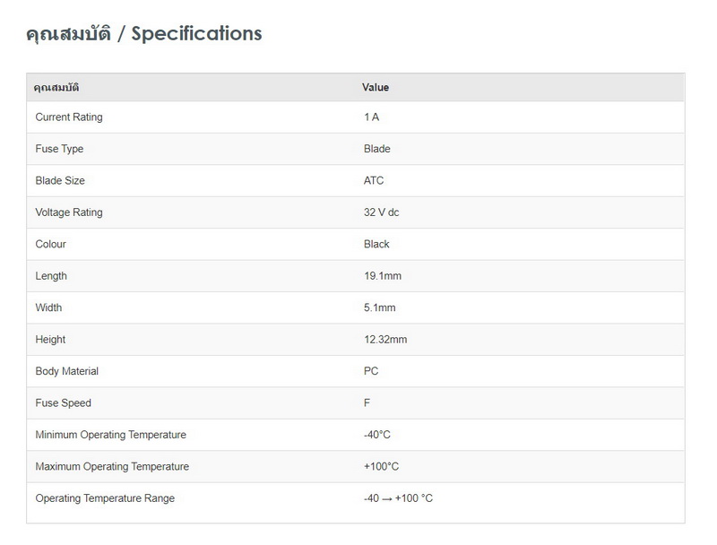Click the 5.1mm width value

[380, 308]
